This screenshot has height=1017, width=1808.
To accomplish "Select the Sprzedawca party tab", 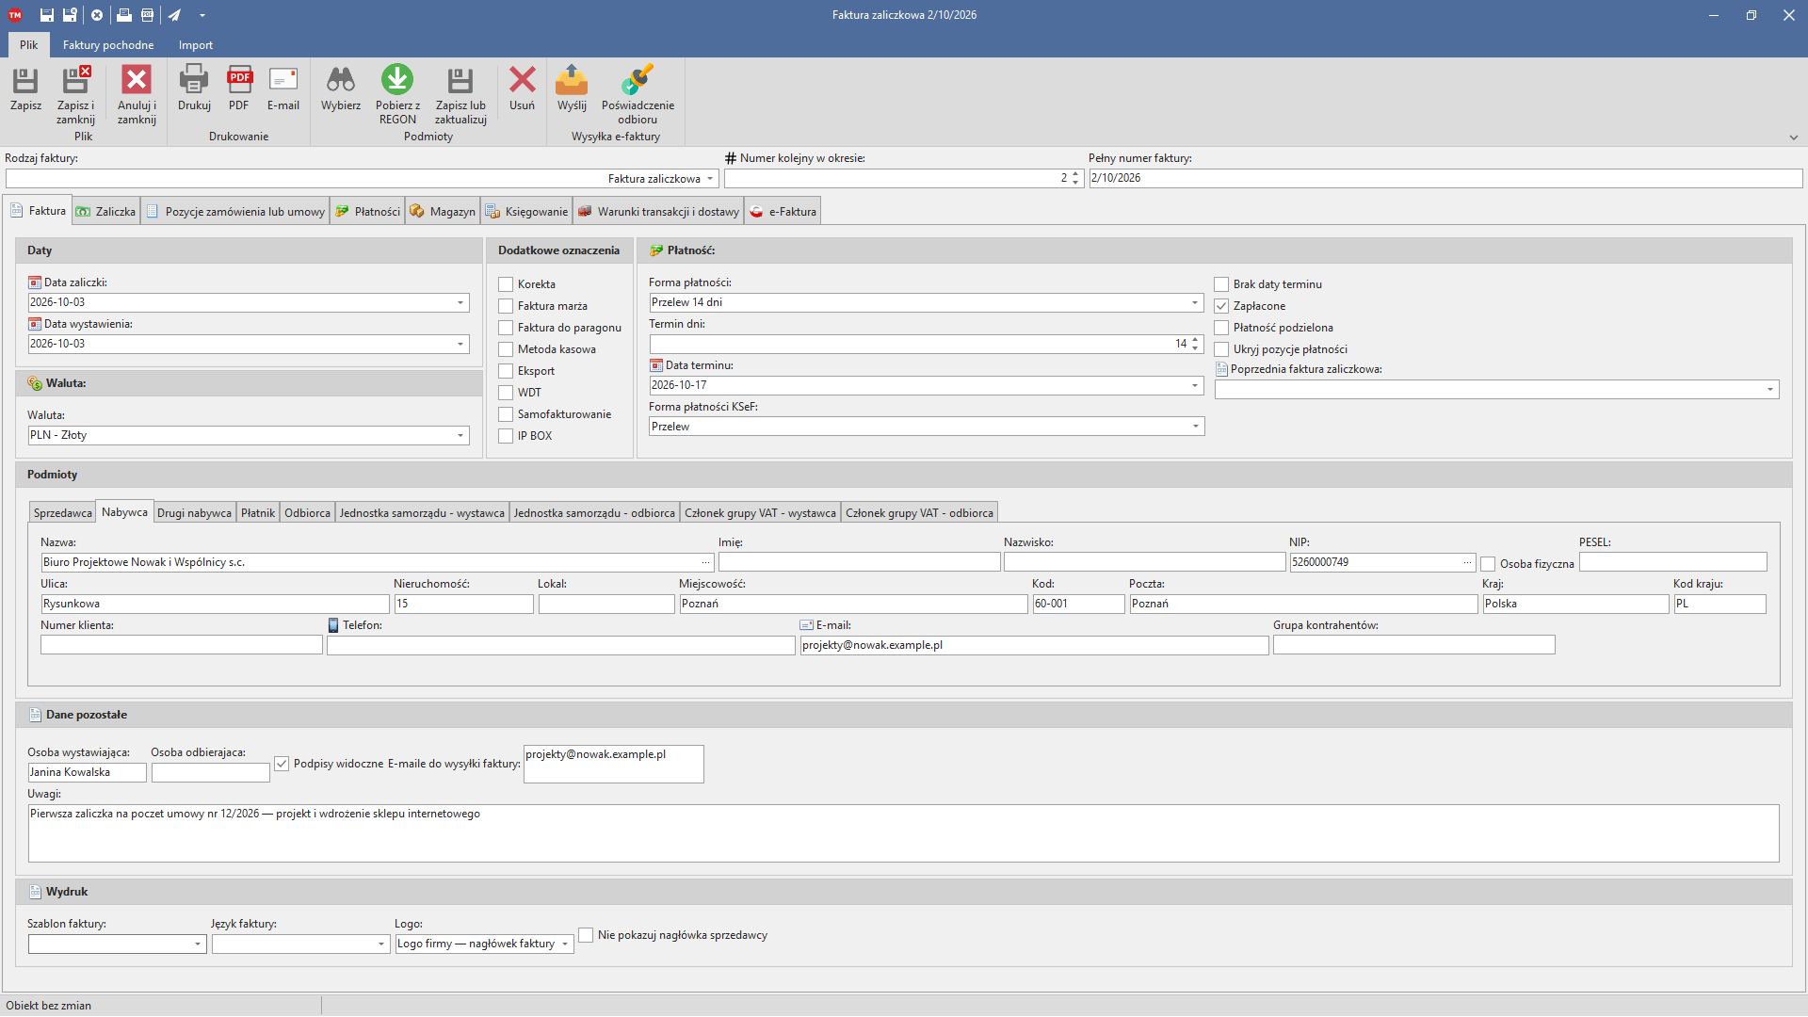I will [x=63, y=513].
